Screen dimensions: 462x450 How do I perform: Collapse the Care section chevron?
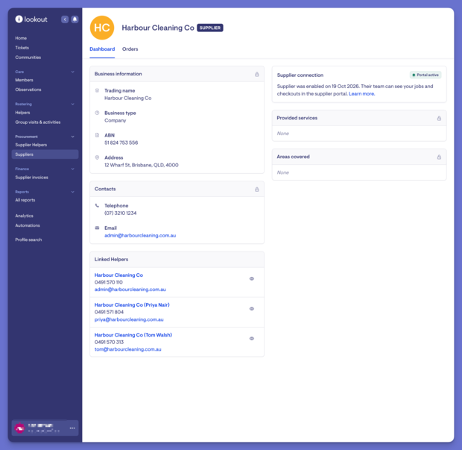[x=73, y=72]
